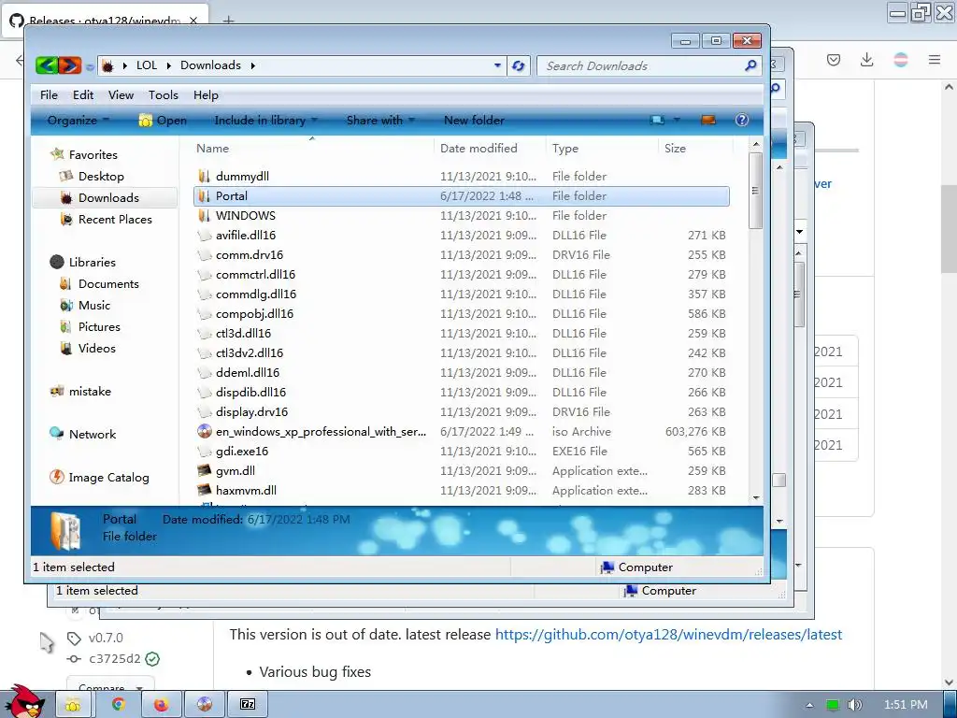Screen dimensions: 957x718
Task: Sort by the Date modified column header
Action: 478,149
